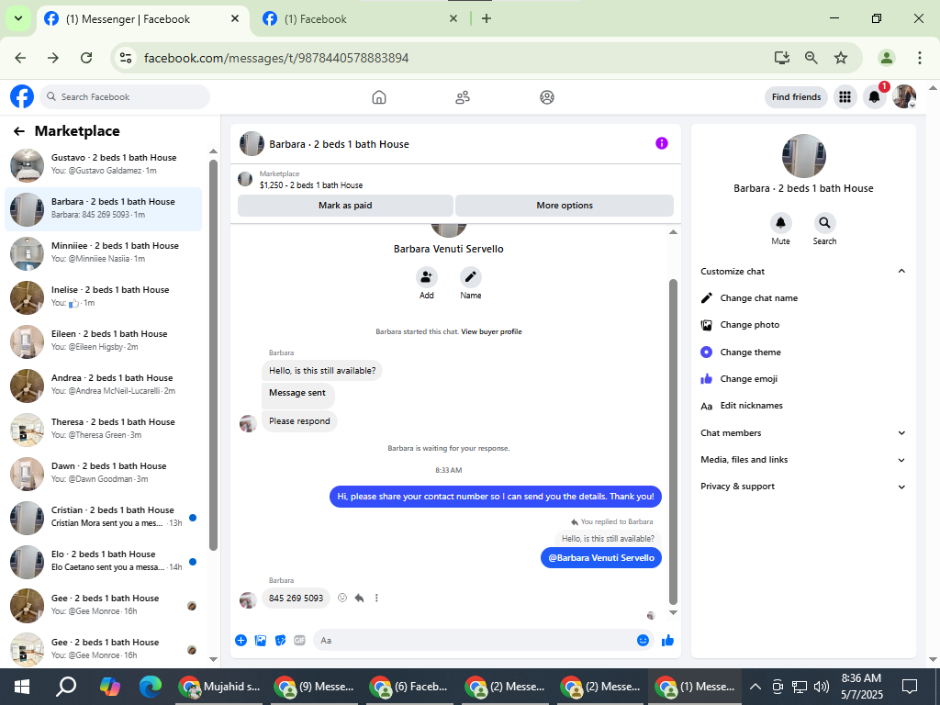Open Windows Start menu

point(22,687)
